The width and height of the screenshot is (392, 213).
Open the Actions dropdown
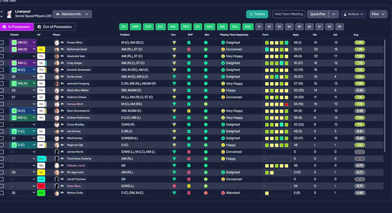tap(353, 14)
